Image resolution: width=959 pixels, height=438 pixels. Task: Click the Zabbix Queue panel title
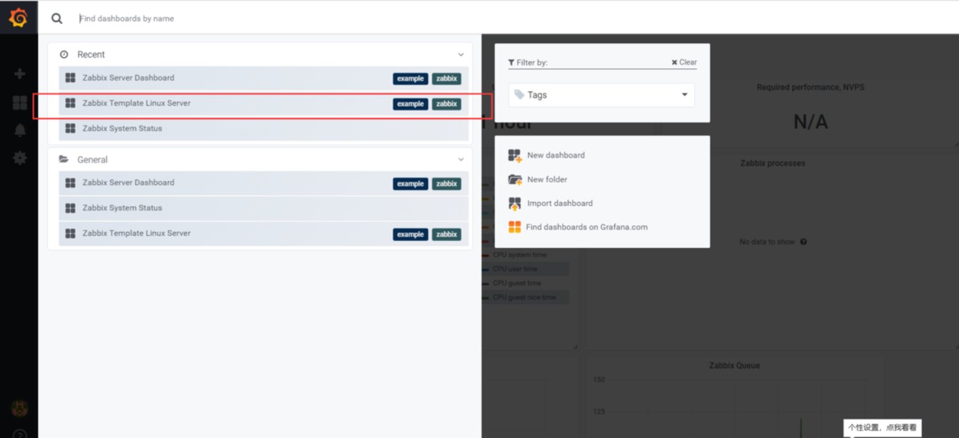point(734,365)
